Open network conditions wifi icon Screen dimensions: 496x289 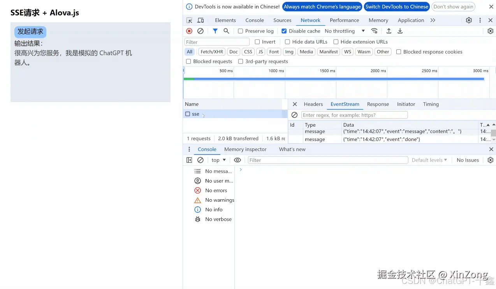tap(374, 31)
